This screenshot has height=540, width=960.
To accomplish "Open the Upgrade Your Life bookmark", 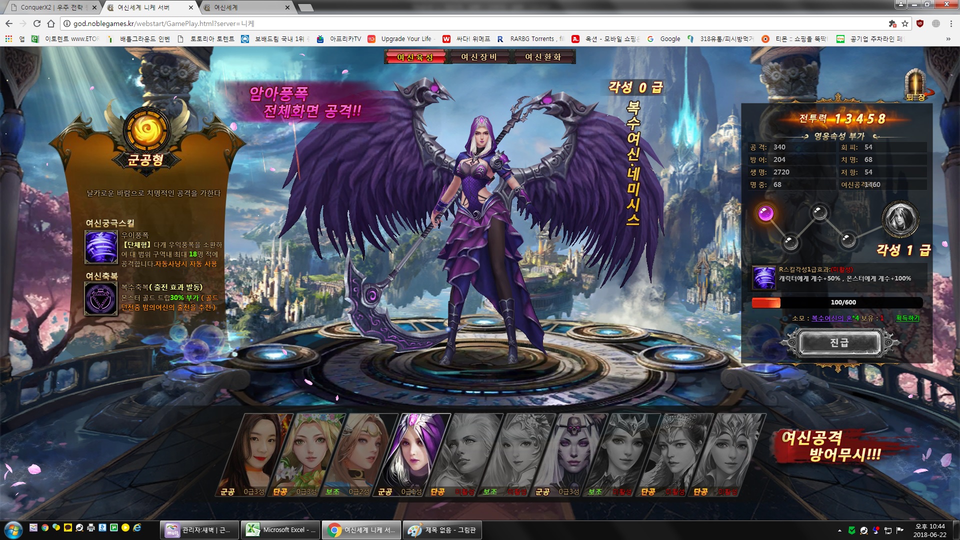I will [x=401, y=38].
